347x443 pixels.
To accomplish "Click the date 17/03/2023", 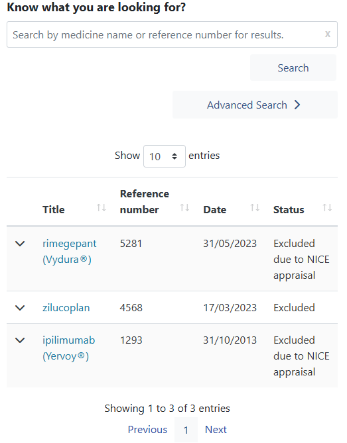I will point(230,308).
